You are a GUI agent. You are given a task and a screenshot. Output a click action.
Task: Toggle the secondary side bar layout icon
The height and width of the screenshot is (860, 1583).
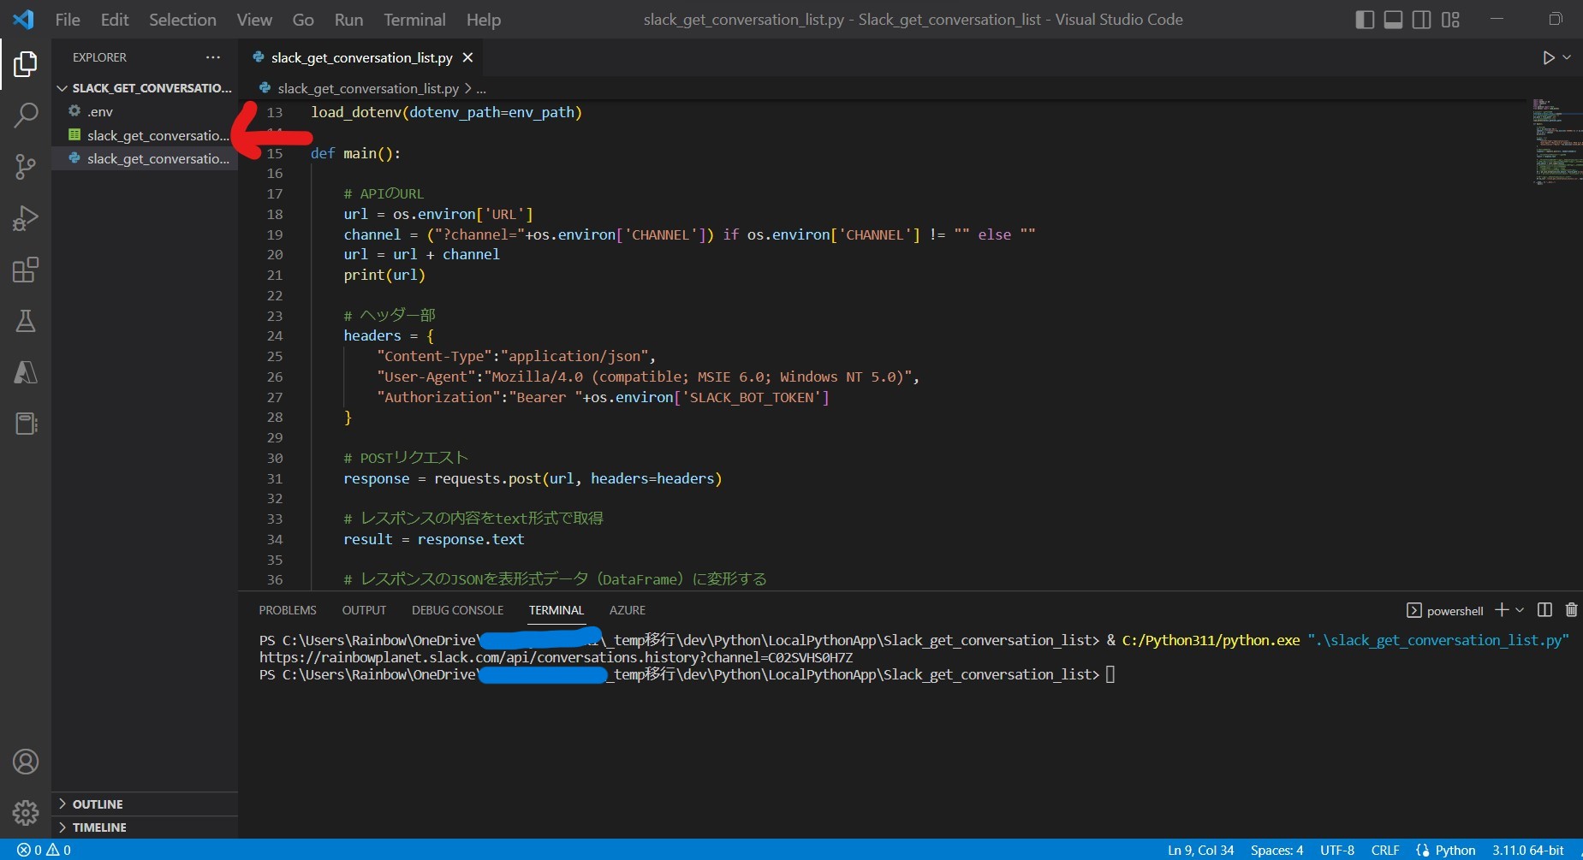(1422, 20)
